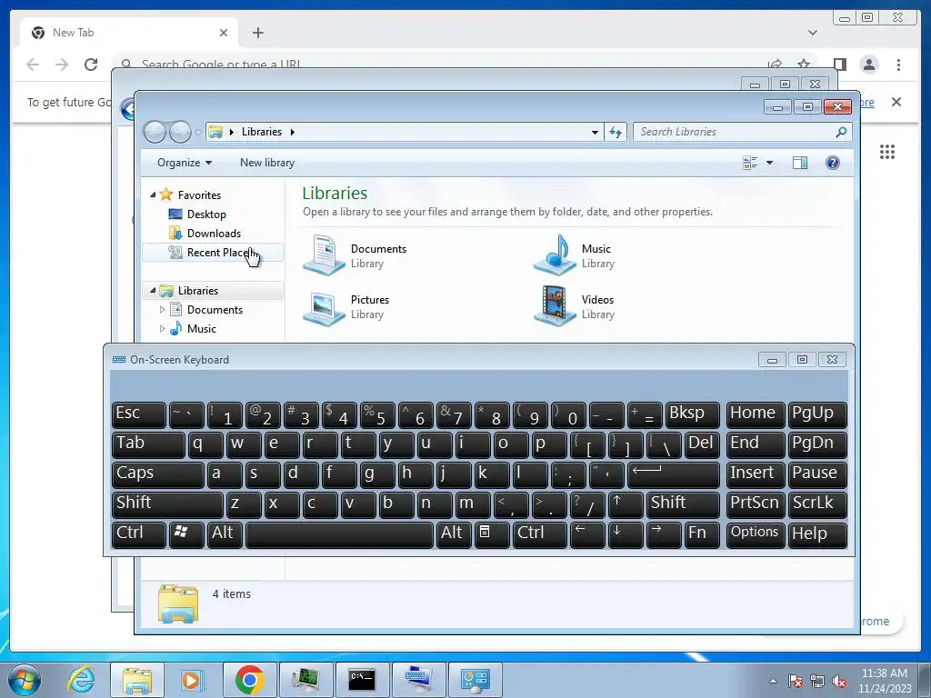Toggle the ScrLk key on On-Screen Keyboard
Screen dimensions: 931x698
point(817,504)
